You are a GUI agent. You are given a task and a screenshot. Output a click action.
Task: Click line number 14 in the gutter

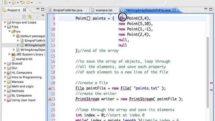[x=53, y=51]
